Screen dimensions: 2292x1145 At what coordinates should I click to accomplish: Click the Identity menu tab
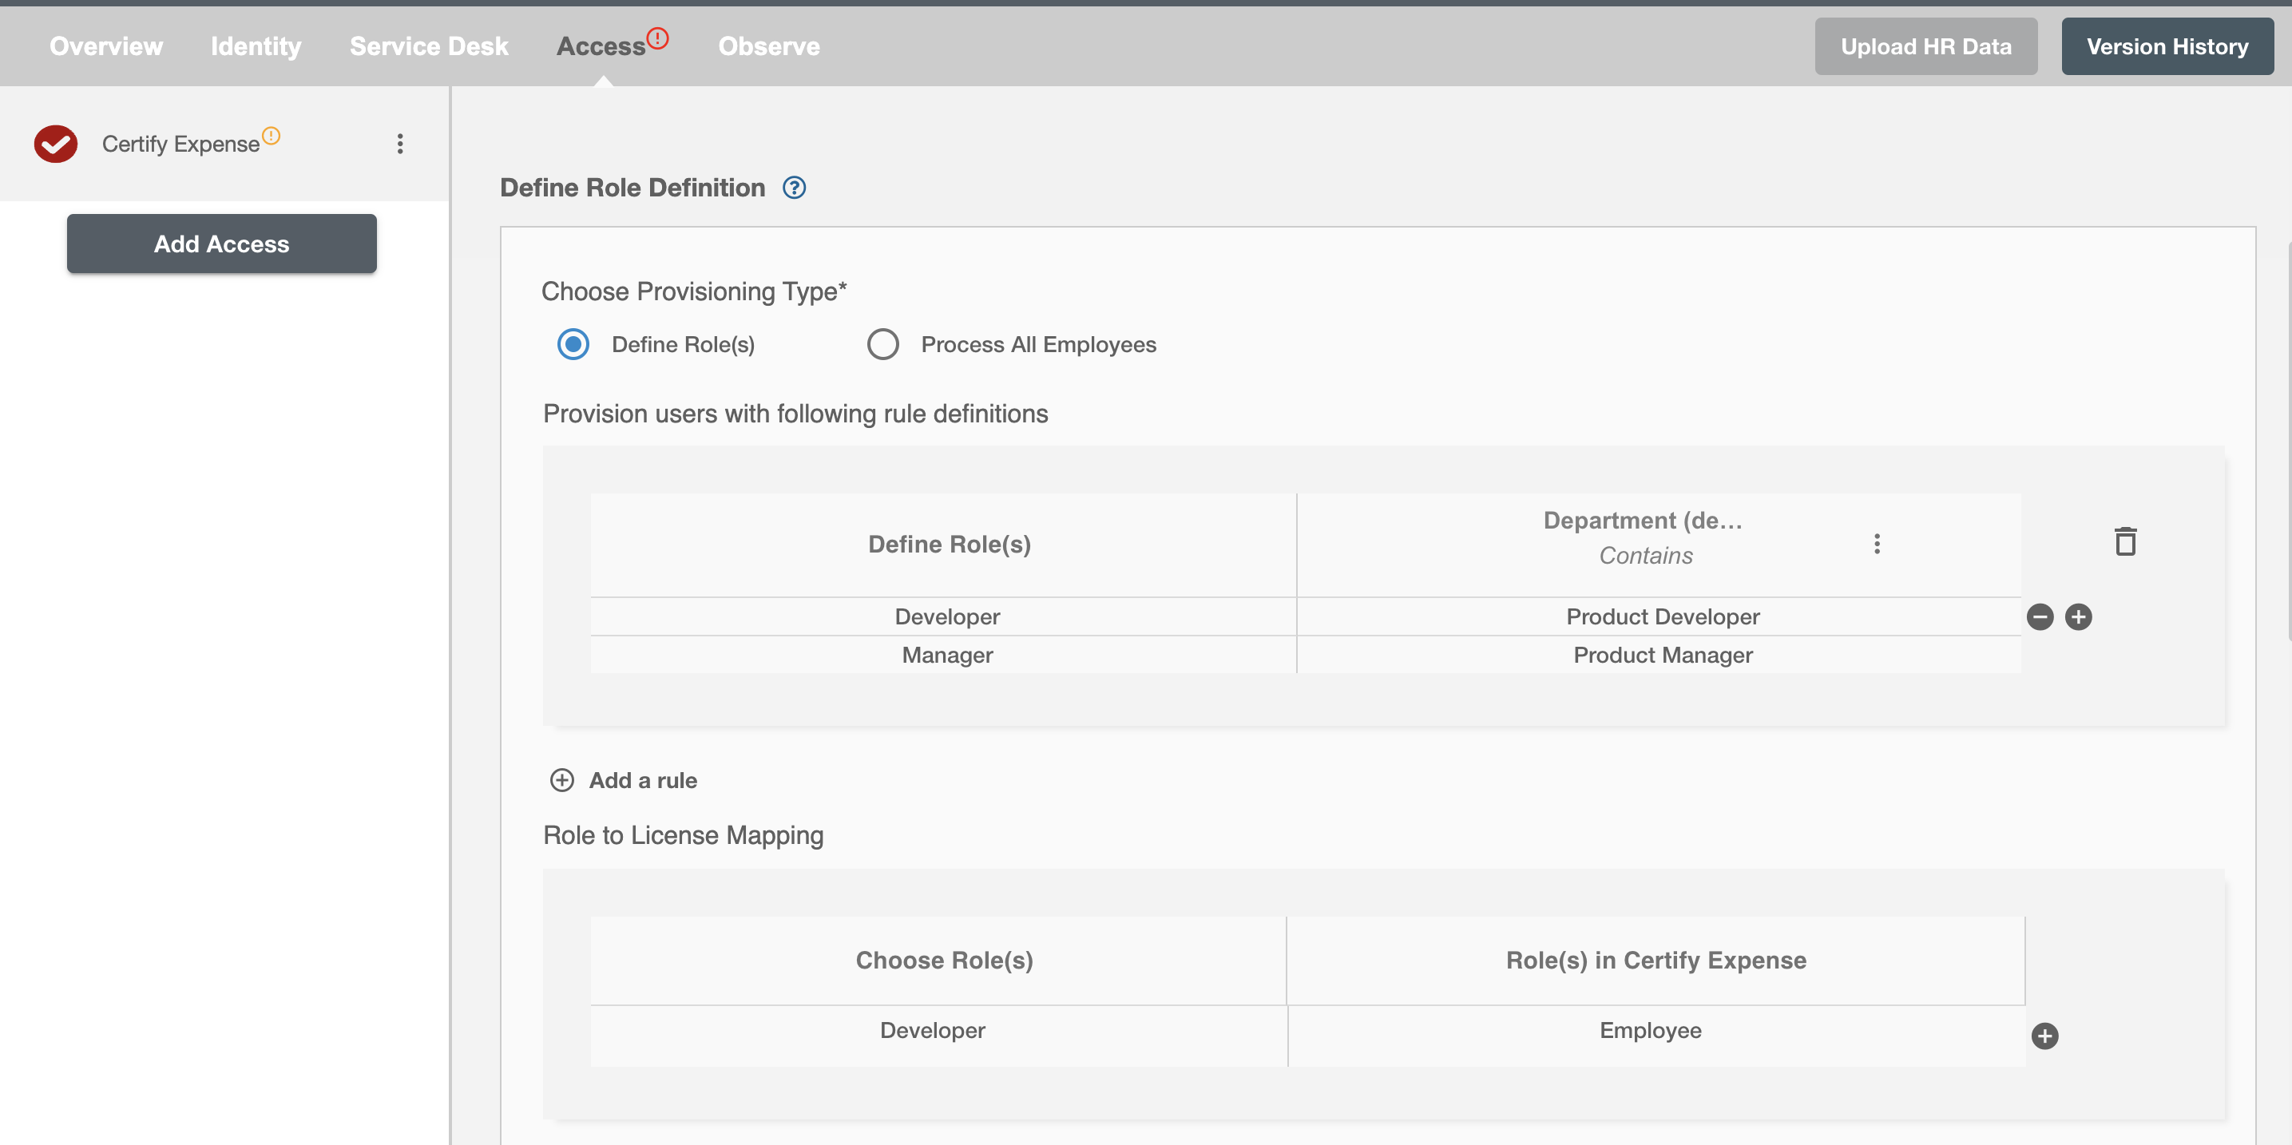[254, 46]
